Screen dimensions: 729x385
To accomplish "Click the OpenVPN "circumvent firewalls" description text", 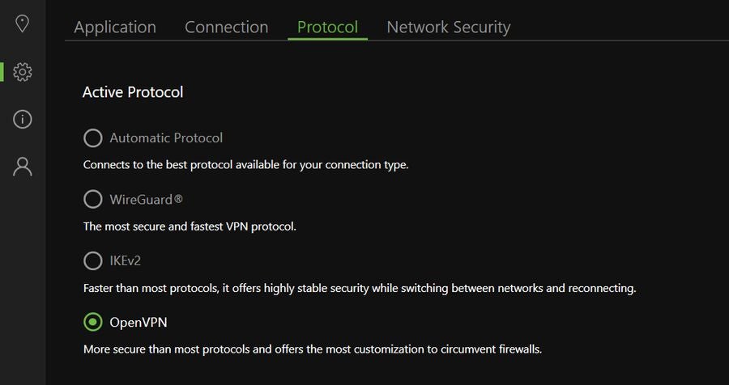I will coord(312,350).
